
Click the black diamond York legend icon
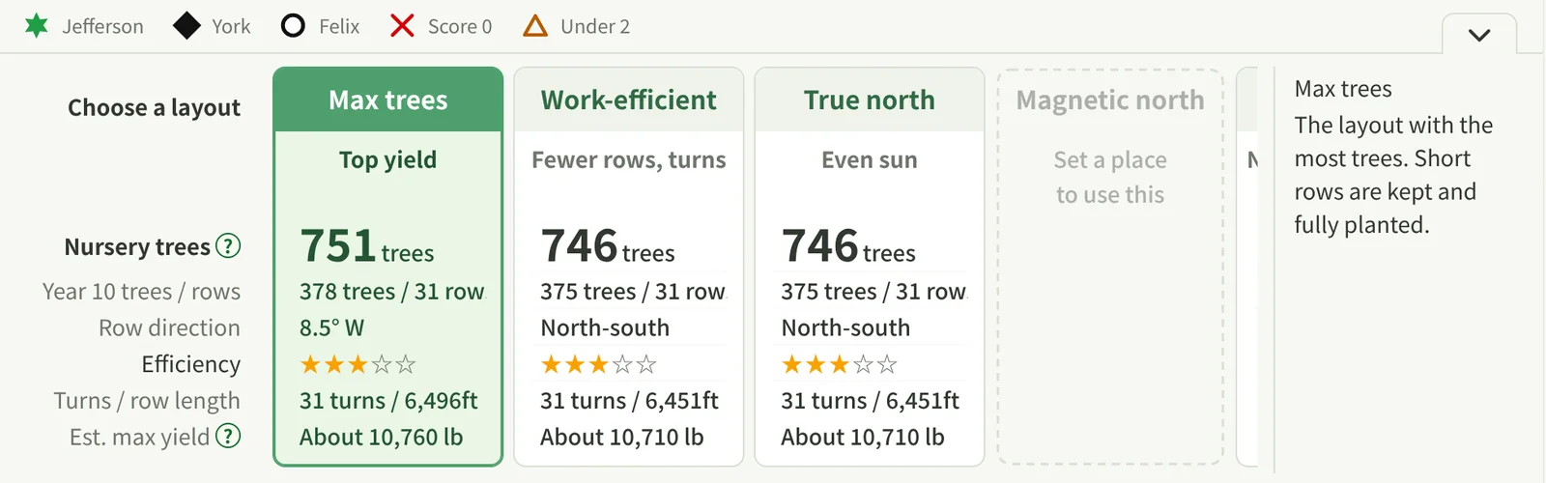(x=186, y=26)
